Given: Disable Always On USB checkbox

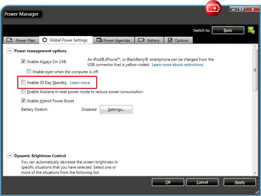Looking at the screenshot, I should [x=23, y=61].
